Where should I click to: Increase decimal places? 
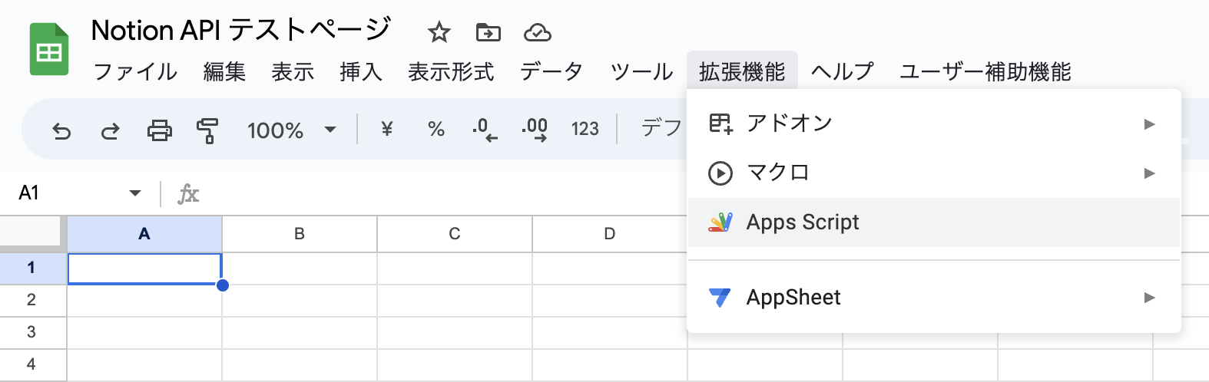pyautogui.click(x=534, y=130)
